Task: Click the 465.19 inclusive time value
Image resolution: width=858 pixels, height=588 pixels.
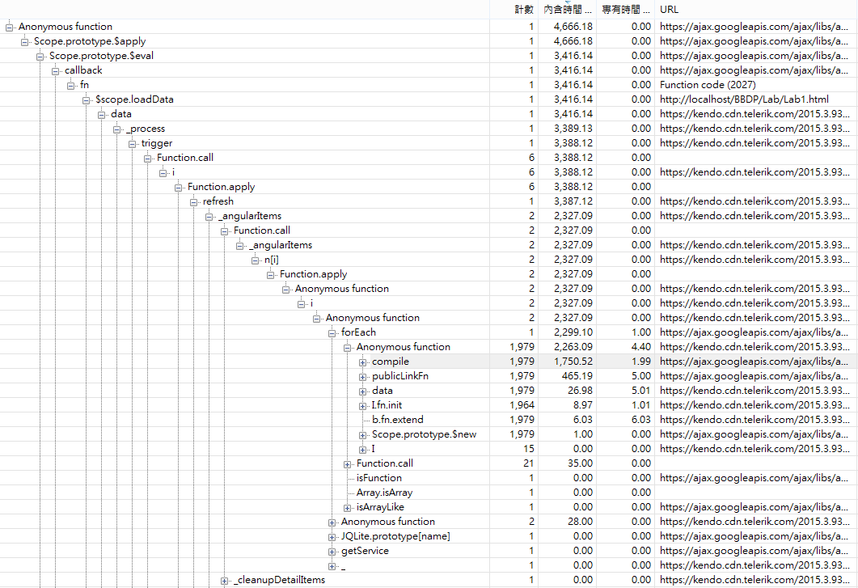Action: 577,376
